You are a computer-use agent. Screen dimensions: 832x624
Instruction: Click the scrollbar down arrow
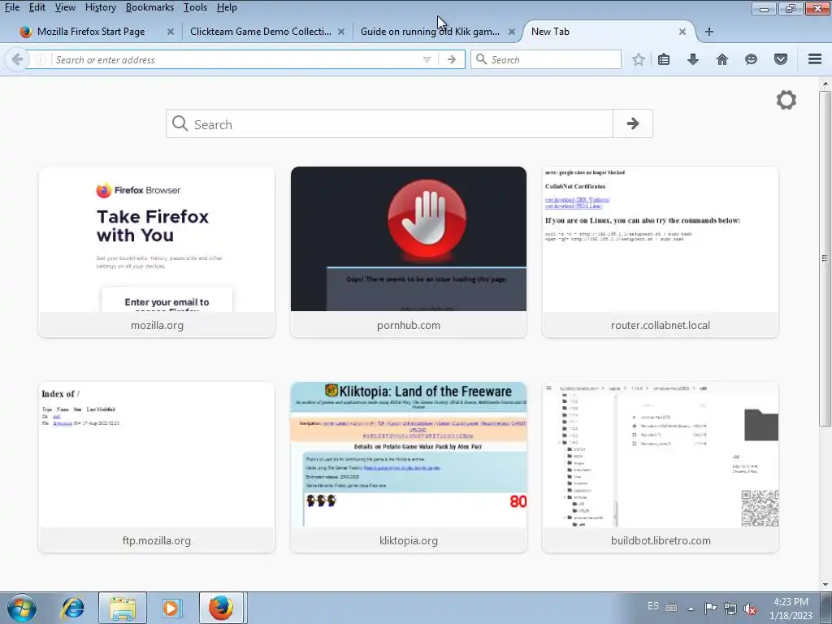pos(825,585)
